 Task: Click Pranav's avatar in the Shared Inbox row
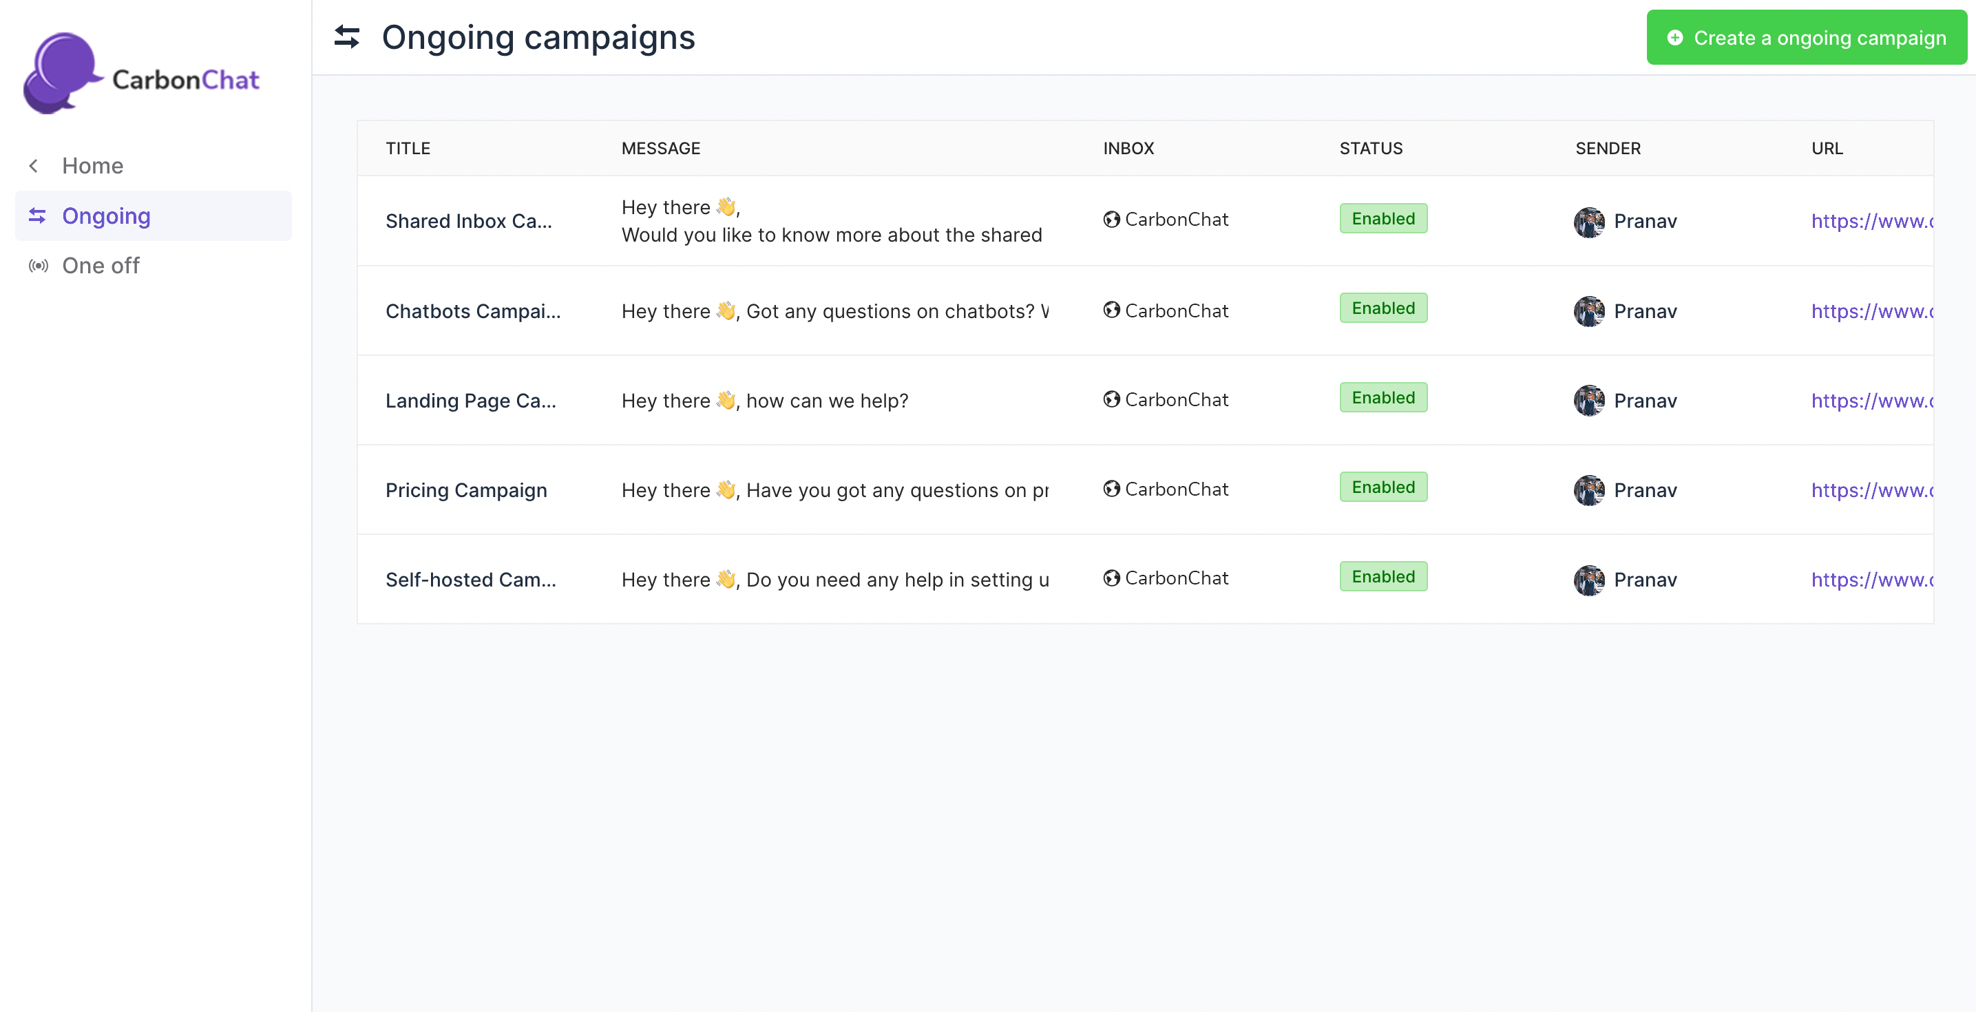coord(1588,222)
